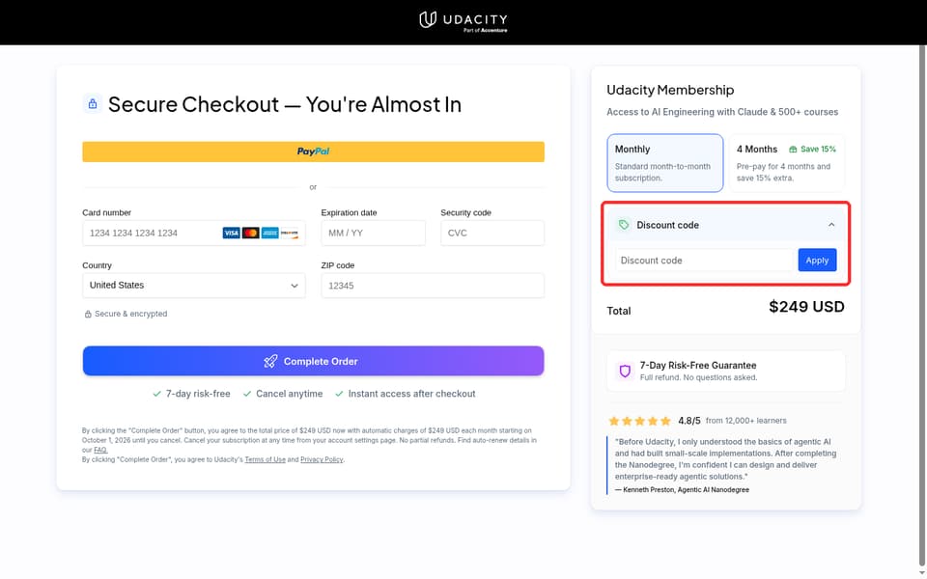Click the five-star rating stars
The width and height of the screenshot is (927, 579).
coord(639,421)
